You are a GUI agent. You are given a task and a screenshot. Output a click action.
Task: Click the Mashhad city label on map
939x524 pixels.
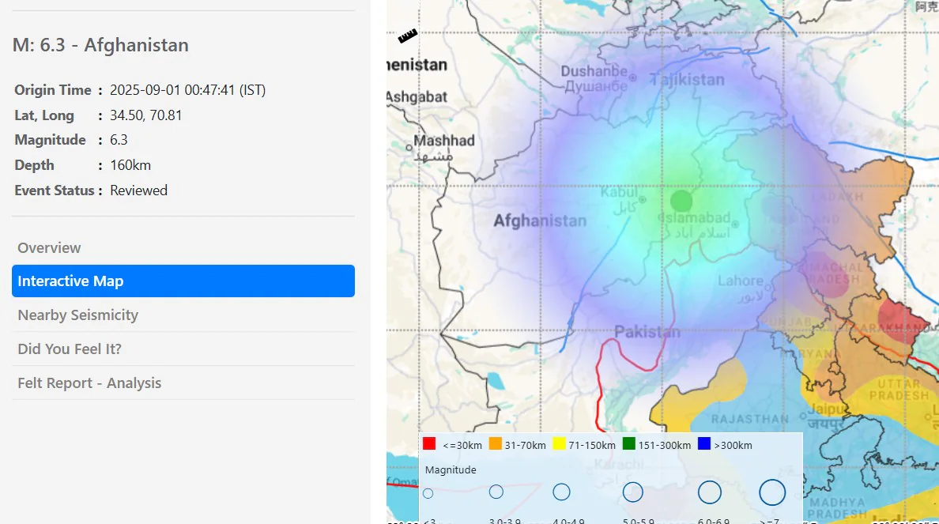443,141
